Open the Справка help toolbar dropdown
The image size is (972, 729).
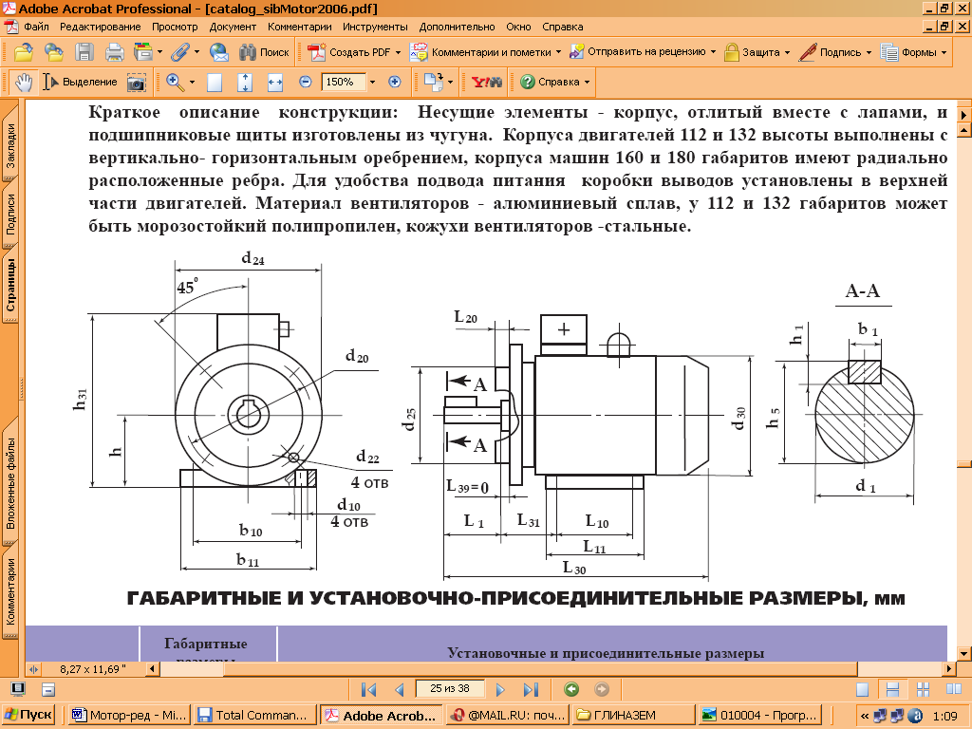[587, 82]
